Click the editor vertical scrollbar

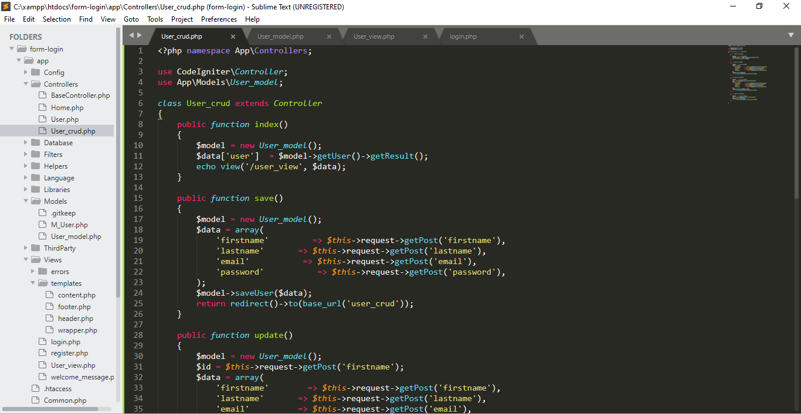(x=797, y=123)
